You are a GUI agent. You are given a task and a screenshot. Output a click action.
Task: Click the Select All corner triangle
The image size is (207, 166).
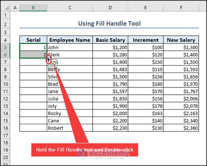7,8
